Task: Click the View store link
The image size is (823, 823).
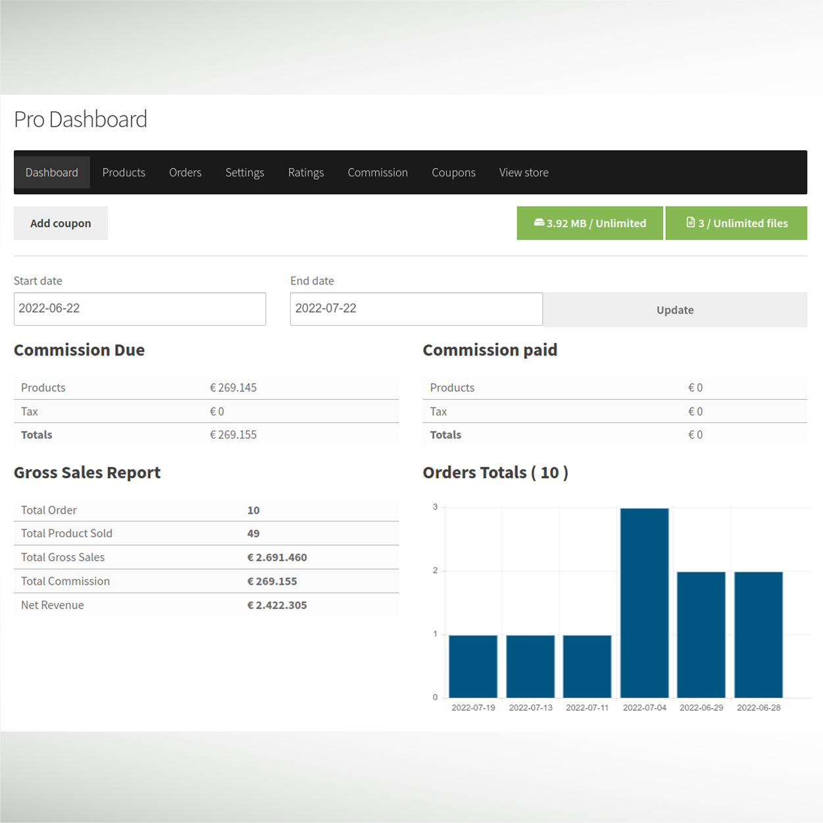Action: pos(524,173)
